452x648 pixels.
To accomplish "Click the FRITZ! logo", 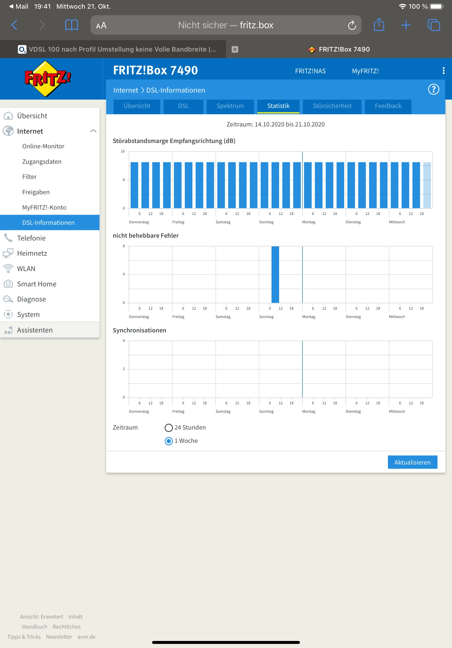I will (x=48, y=78).
